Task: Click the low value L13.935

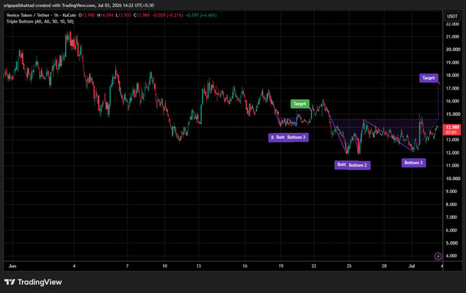Action: coord(123,15)
